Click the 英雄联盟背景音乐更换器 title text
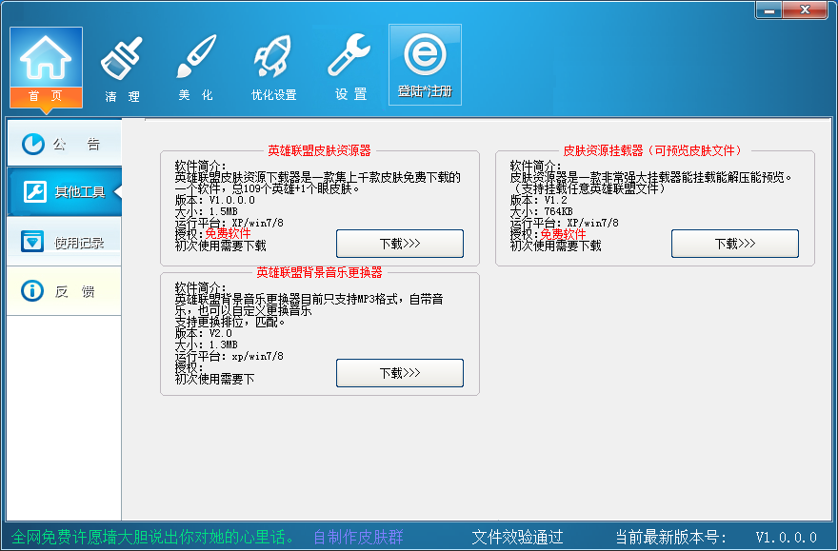This screenshot has height=551, width=838. 319,272
